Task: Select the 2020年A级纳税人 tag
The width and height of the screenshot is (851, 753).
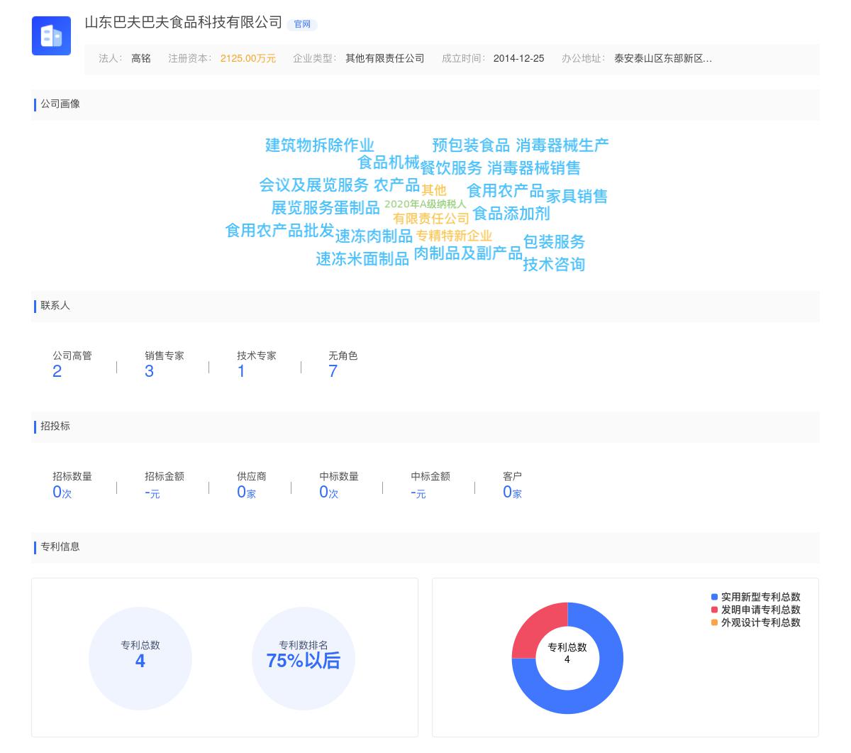Action: [427, 202]
